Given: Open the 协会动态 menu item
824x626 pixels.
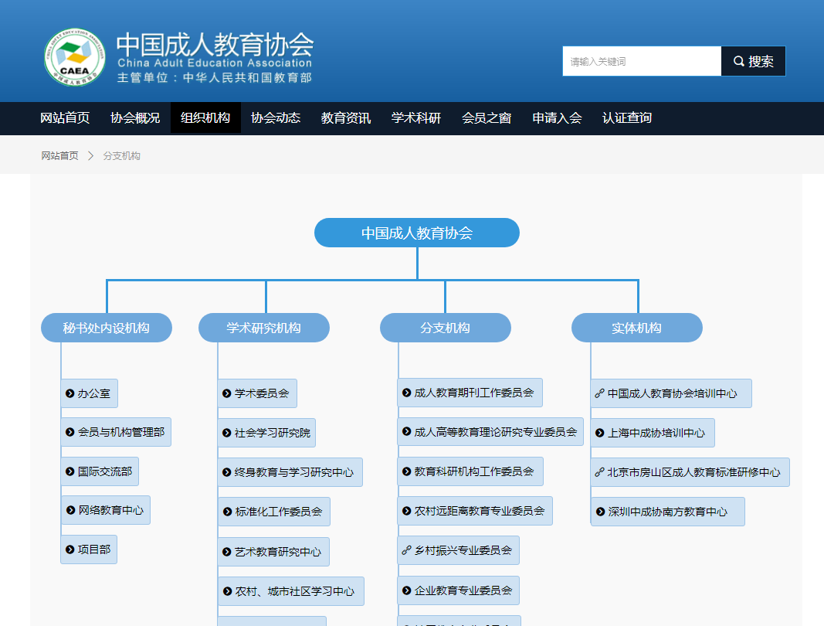Looking at the screenshot, I should tap(276, 117).
